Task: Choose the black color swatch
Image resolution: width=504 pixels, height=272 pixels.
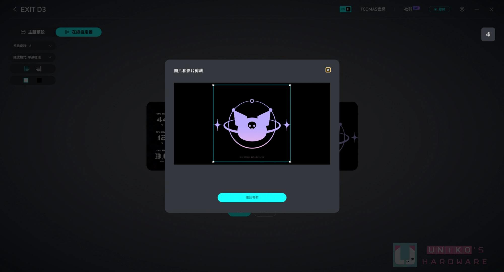Action: (39, 80)
